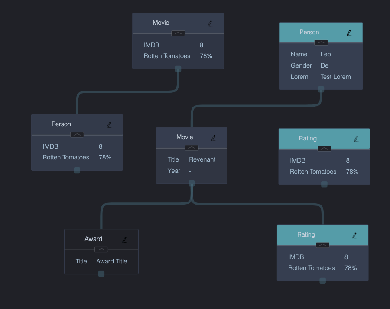This screenshot has width=390, height=309.
Task: Toggle collapse on the Leo Person node
Action: (x=321, y=42)
